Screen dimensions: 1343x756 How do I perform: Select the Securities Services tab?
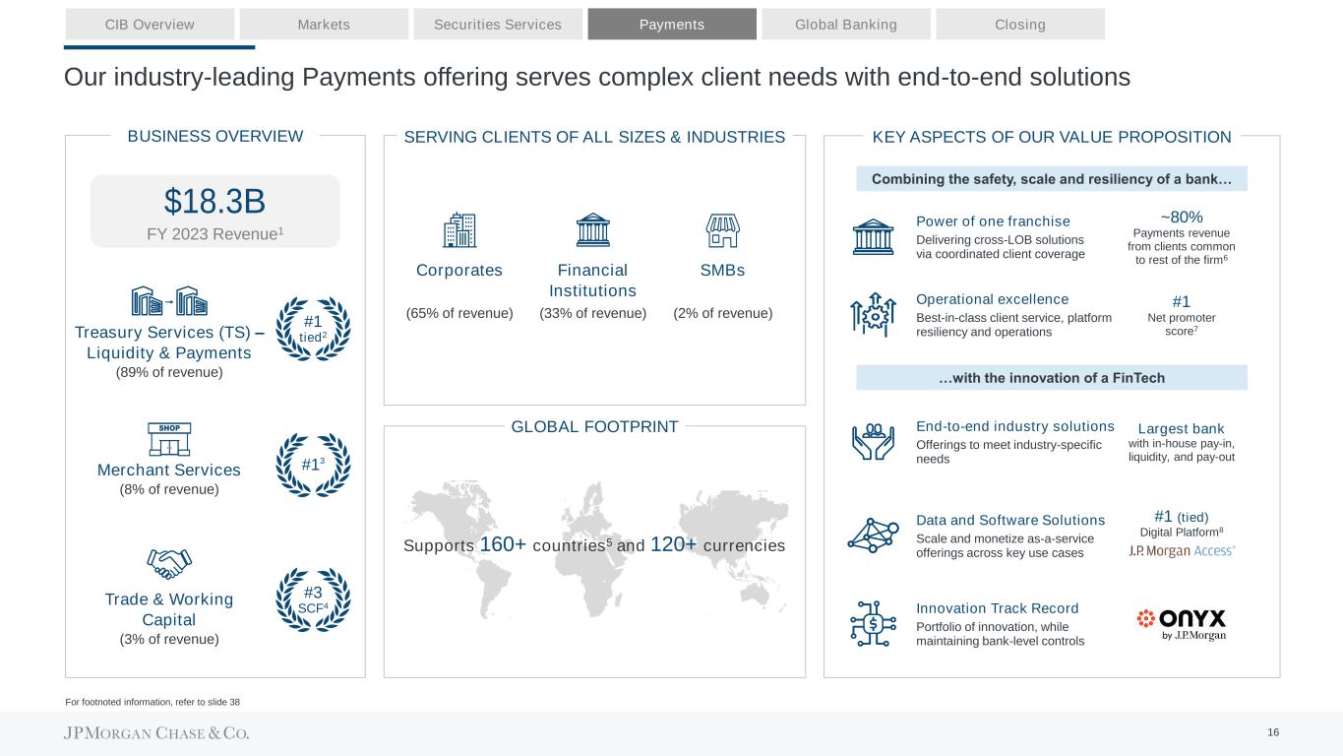tap(498, 24)
